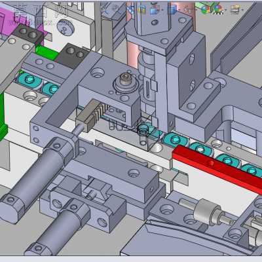Click the Apply Scene icon
Viewport: 262px width, 262px height.
(217, 10)
